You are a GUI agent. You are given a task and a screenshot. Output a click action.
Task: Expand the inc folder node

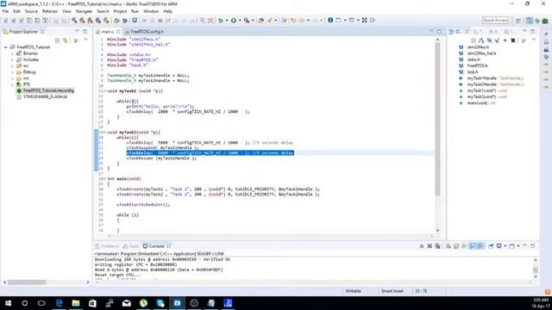pos(13,78)
